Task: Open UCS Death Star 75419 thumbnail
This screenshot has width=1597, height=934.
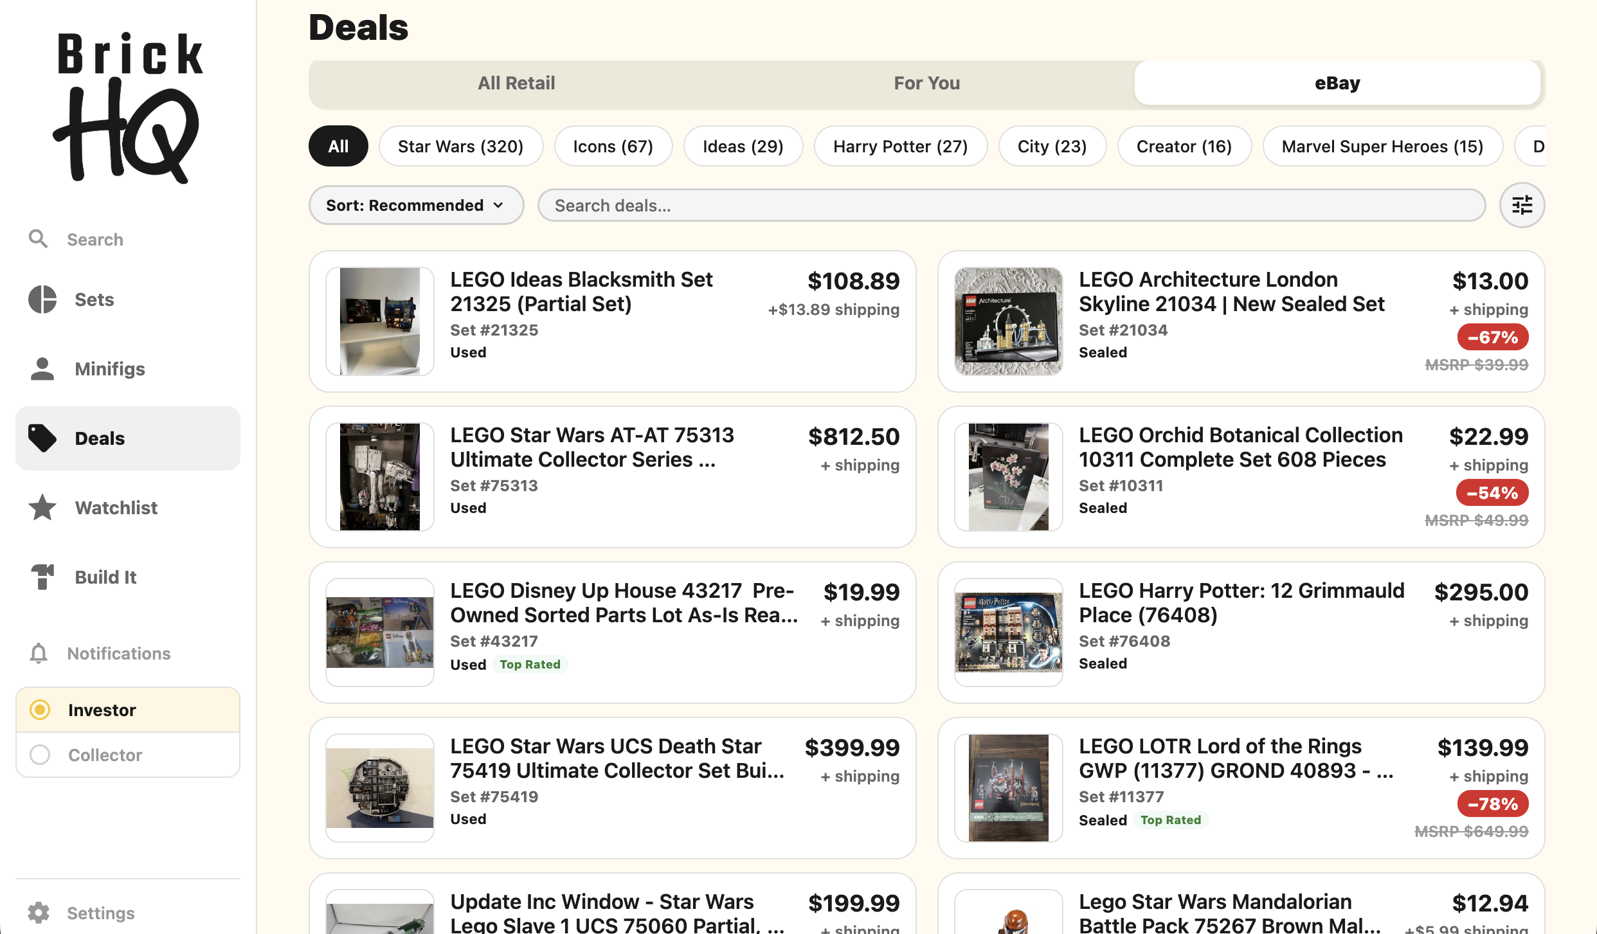Action: (x=380, y=788)
